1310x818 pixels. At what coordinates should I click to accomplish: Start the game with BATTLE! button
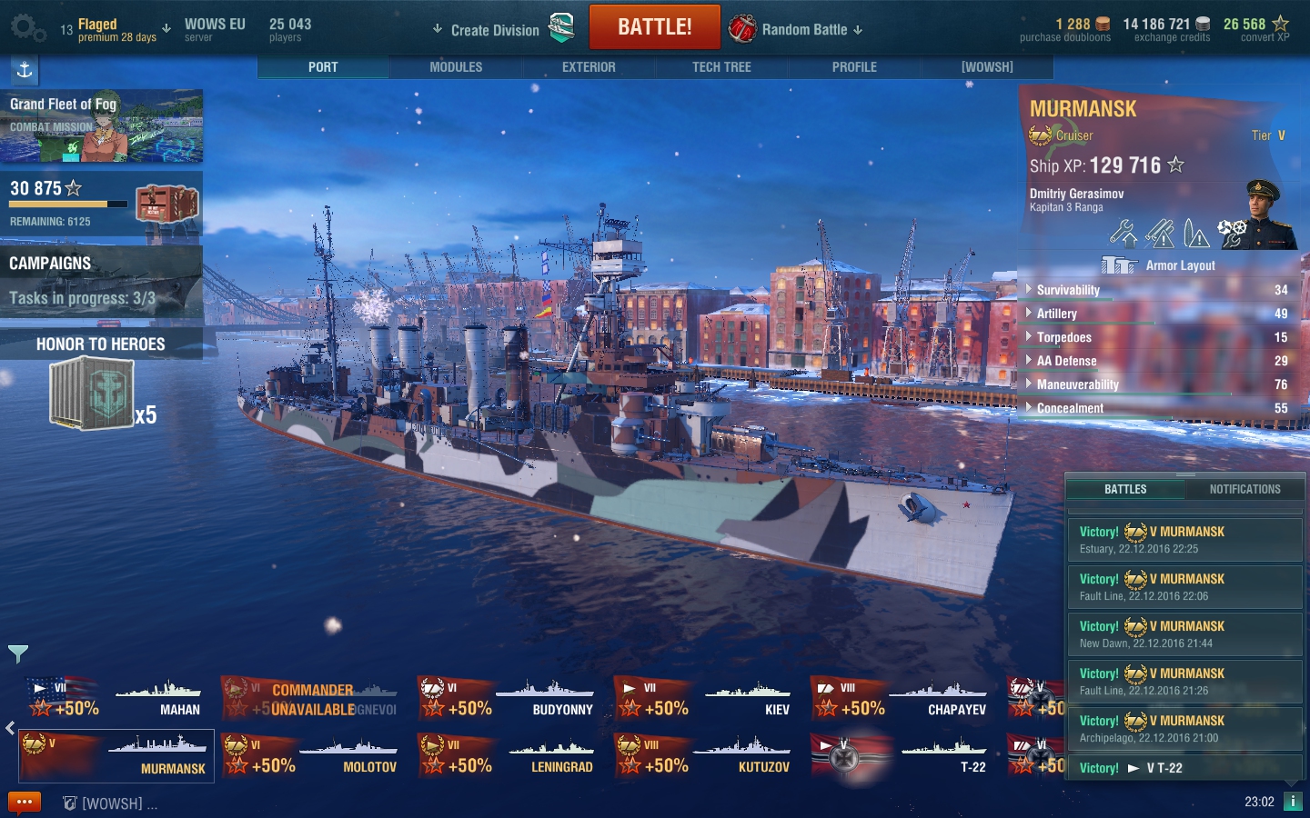[x=655, y=27]
